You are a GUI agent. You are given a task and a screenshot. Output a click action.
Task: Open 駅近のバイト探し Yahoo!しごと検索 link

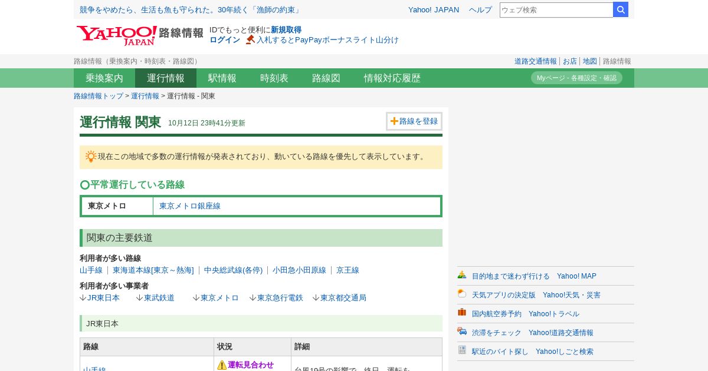533,352
